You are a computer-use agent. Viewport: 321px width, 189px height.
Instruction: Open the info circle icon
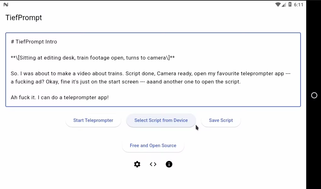pos(169,164)
